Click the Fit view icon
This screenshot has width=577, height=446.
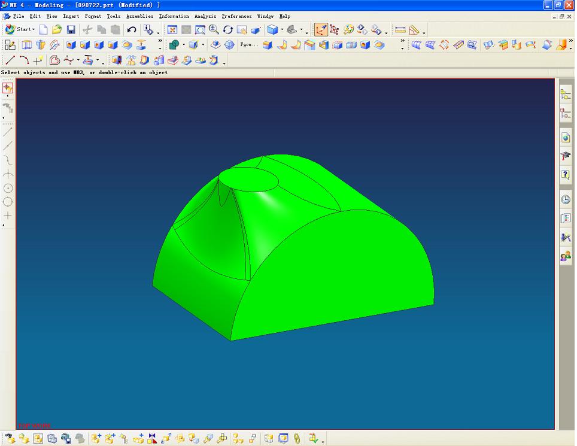[172, 30]
